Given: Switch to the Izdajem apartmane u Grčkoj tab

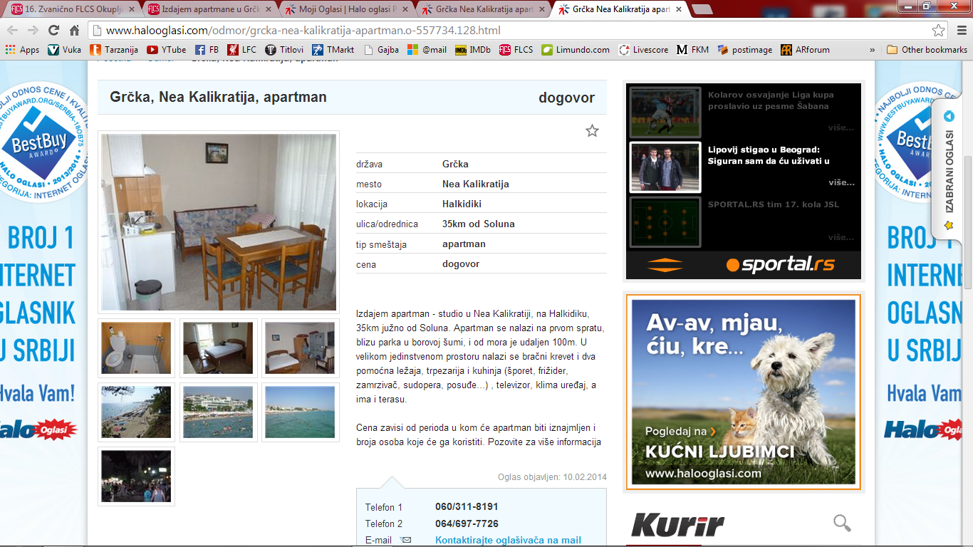Looking at the screenshot, I should [x=210, y=10].
